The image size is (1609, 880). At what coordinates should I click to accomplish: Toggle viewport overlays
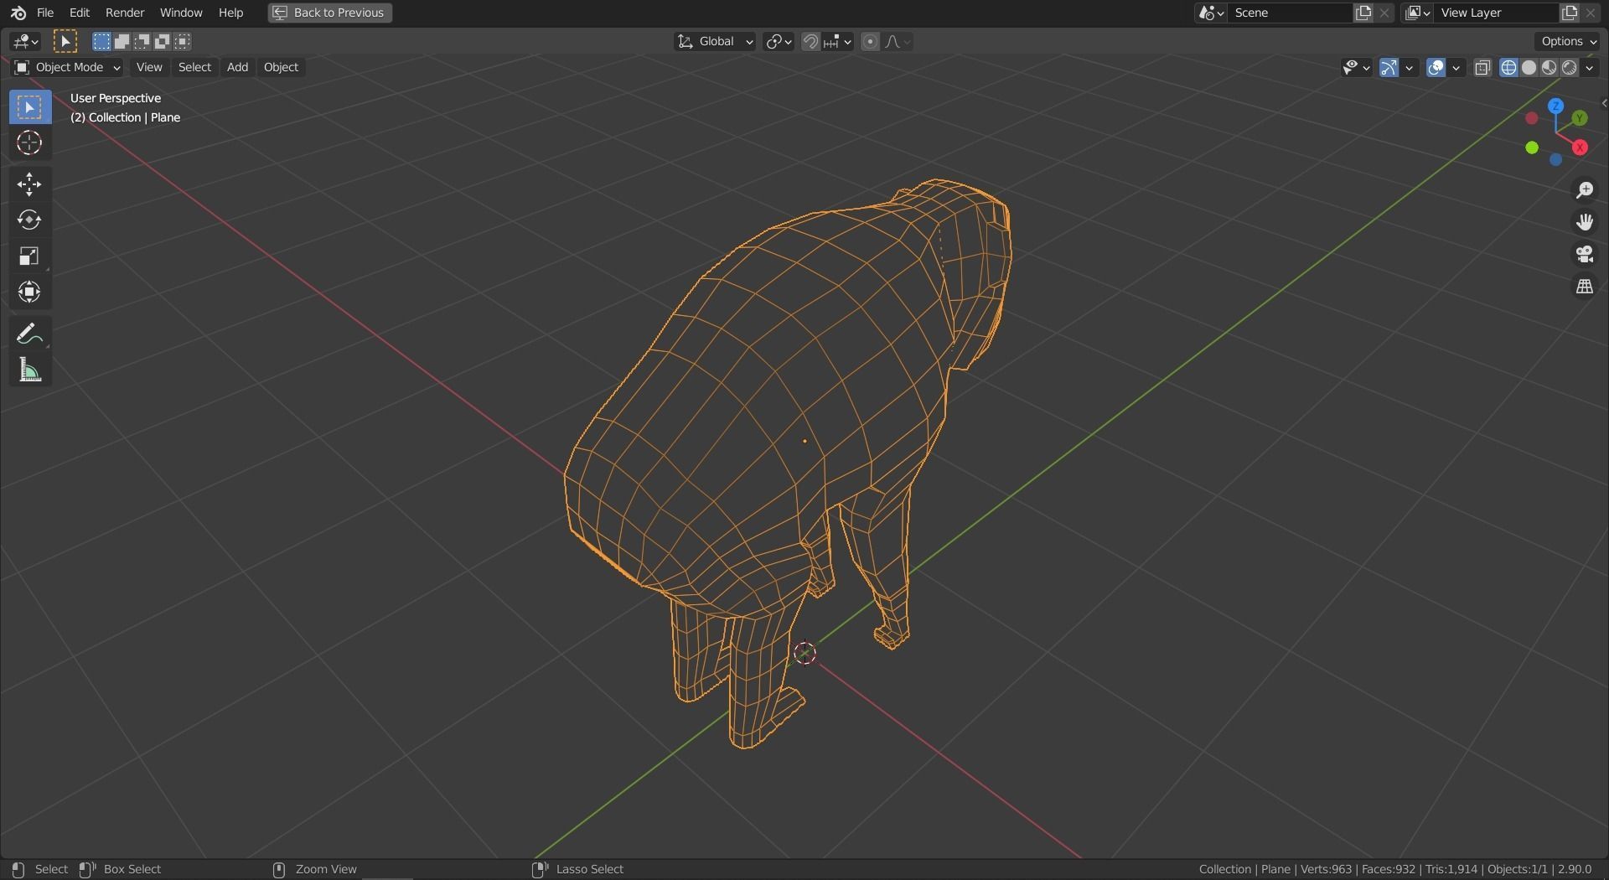point(1436,68)
